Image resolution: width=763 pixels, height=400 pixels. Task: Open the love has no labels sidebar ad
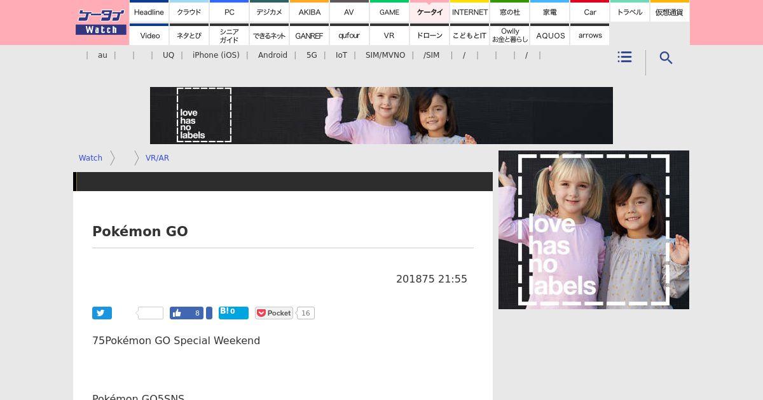pos(594,230)
